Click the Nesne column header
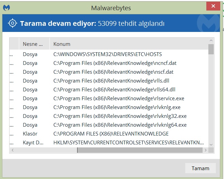Image resolution: width=224 pixels, height=179 pixels. point(34,44)
